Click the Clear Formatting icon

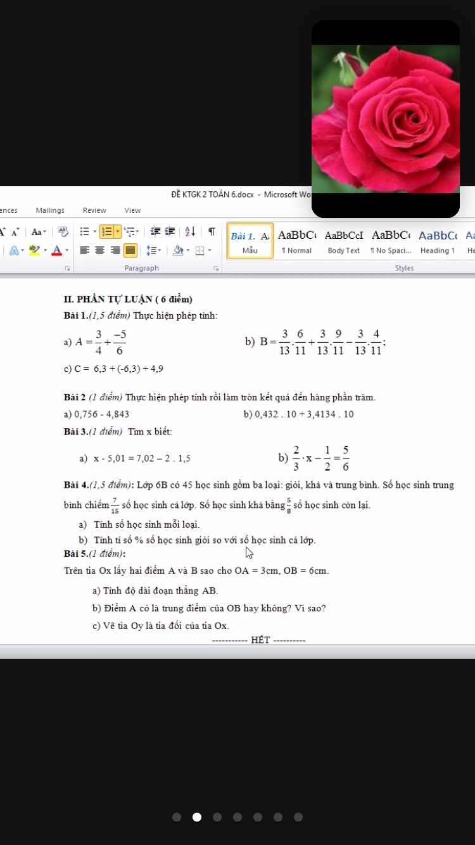click(63, 232)
